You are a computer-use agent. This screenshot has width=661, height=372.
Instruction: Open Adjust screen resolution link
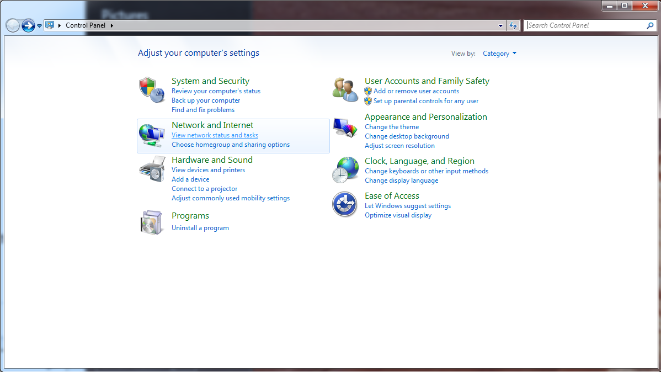click(399, 146)
